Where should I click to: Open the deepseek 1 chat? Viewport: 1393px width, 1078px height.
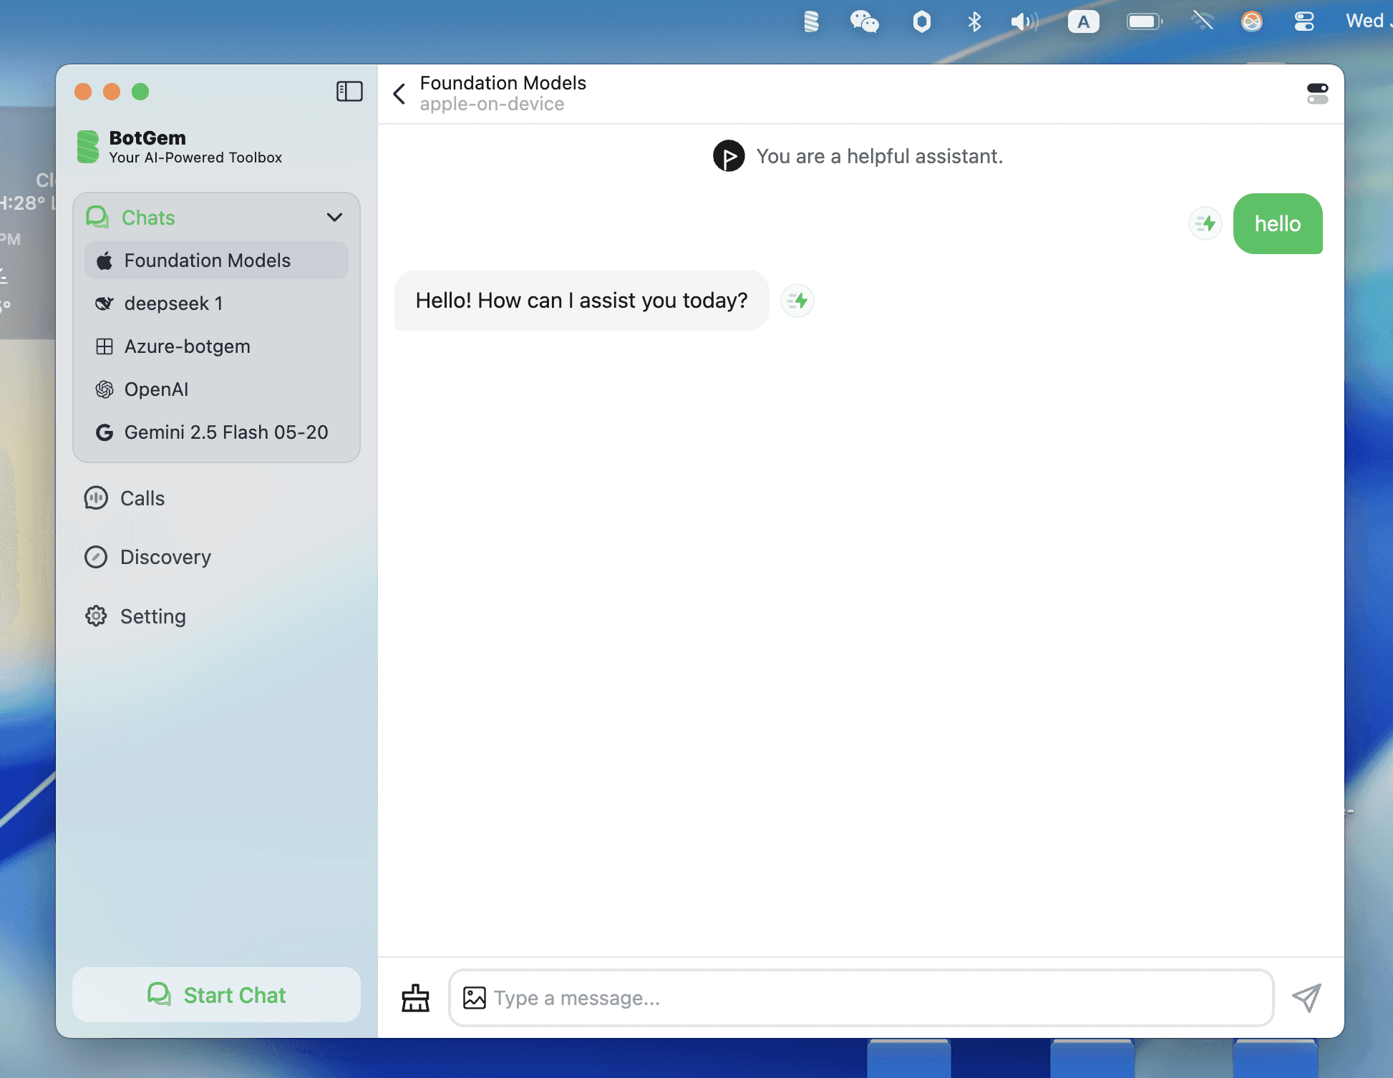tap(173, 304)
